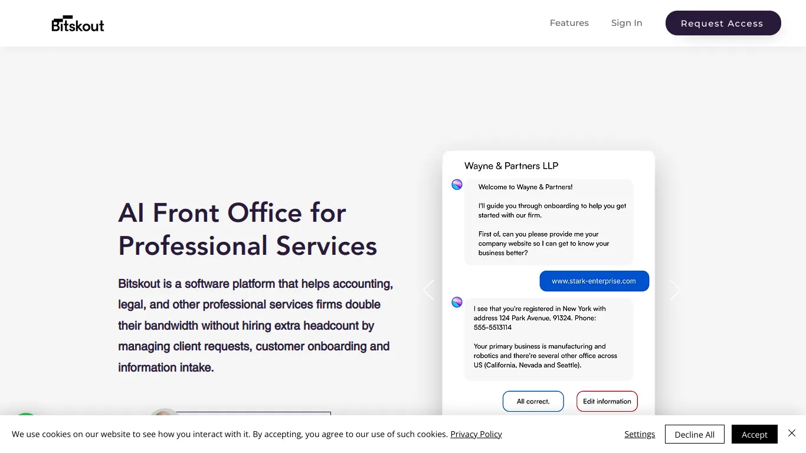Open the Privacy Policy link
The width and height of the screenshot is (806, 453).
[x=476, y=434]
